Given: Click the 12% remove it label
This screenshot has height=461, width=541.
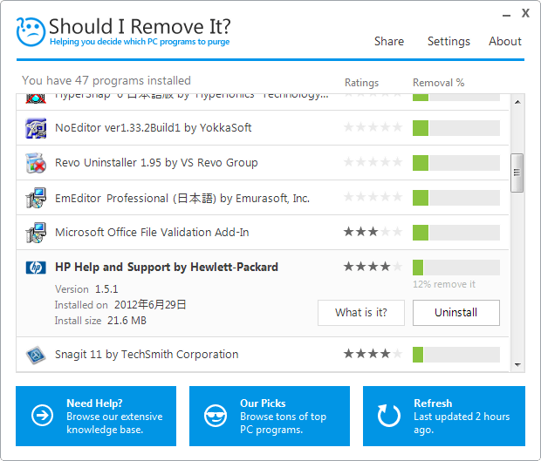Looking at the screenshot, I should 444,284.
